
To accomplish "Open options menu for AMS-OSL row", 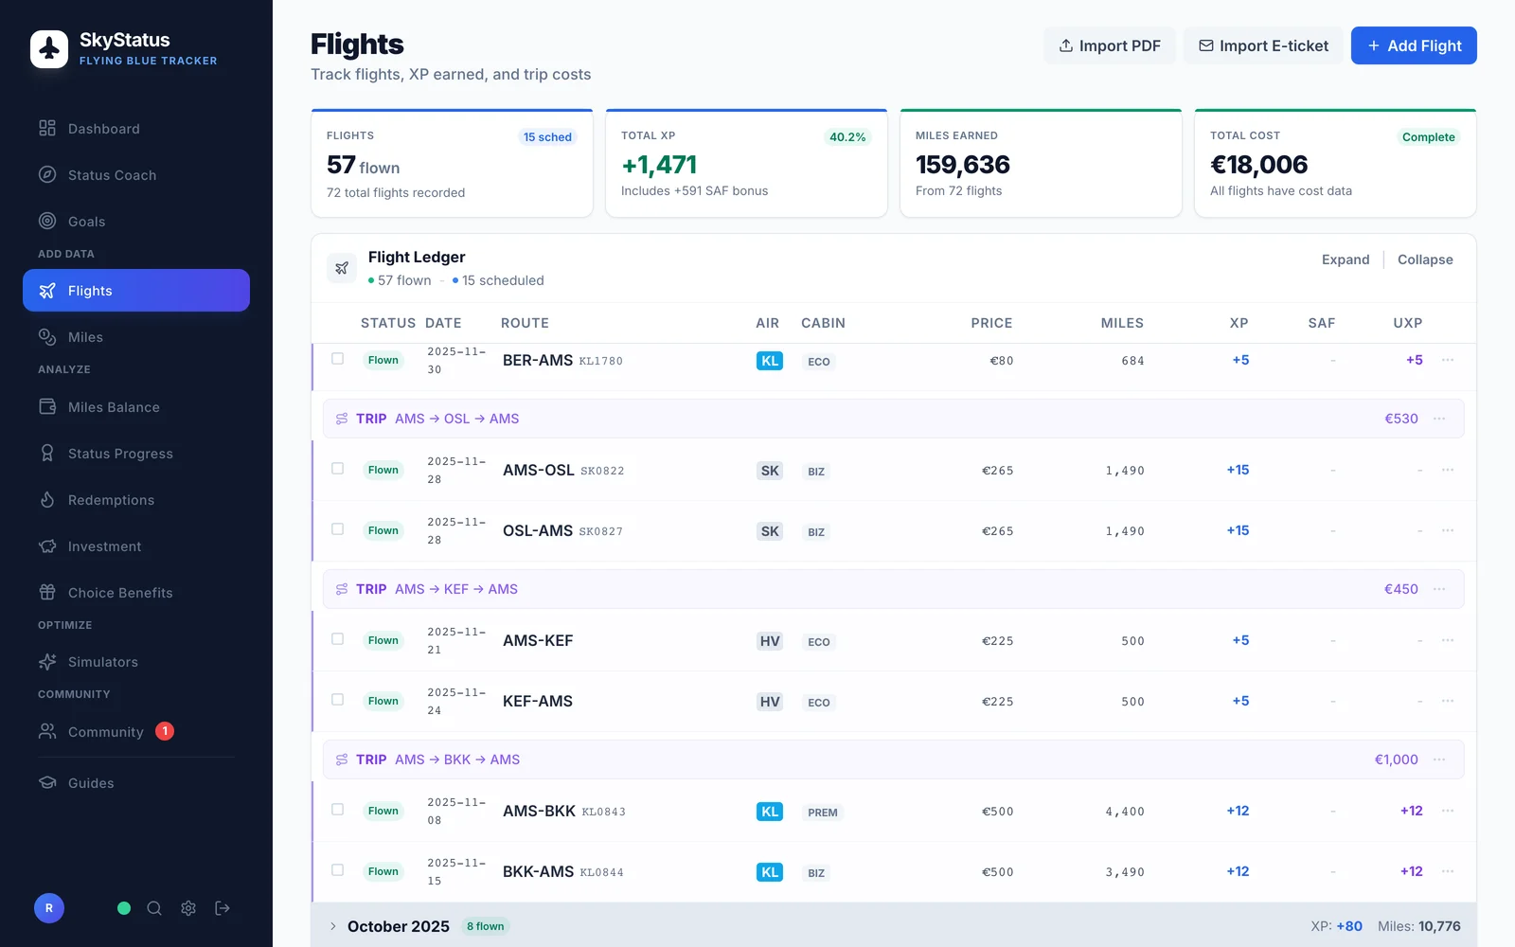I will (1448, 470).
